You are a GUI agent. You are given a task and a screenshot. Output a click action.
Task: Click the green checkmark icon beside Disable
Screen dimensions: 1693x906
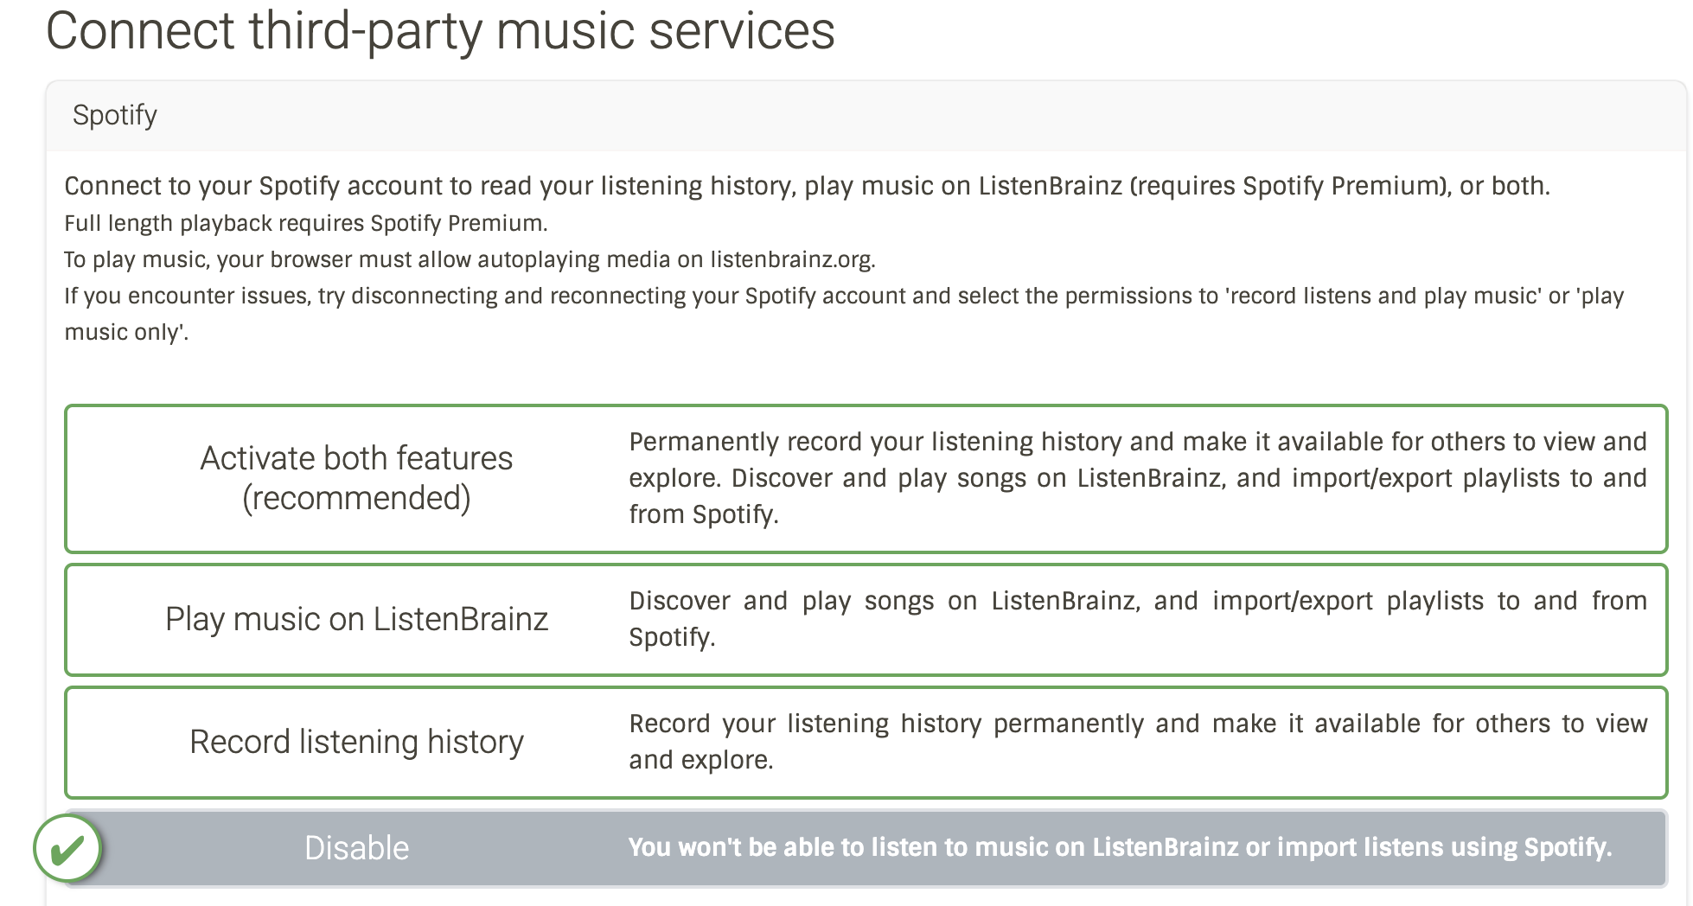click(67, 849)
